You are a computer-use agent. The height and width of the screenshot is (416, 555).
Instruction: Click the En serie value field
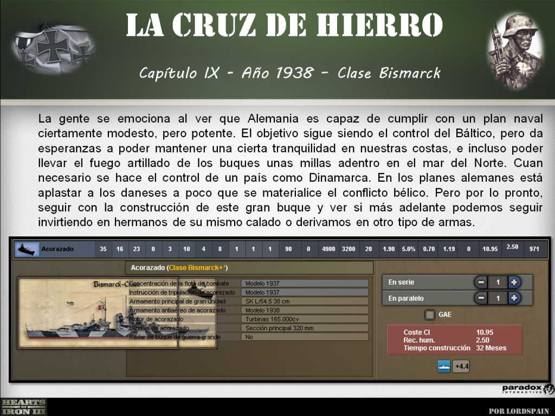(498, 282)
